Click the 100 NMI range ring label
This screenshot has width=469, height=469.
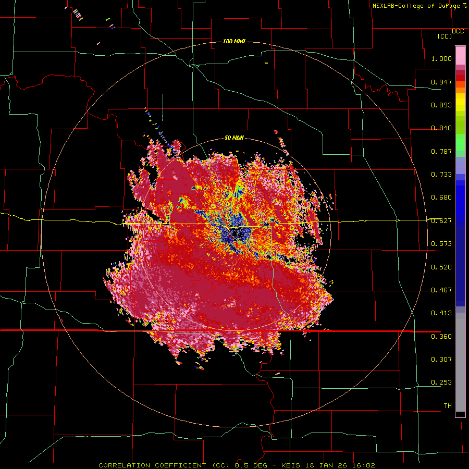click(x=234, y=41)
